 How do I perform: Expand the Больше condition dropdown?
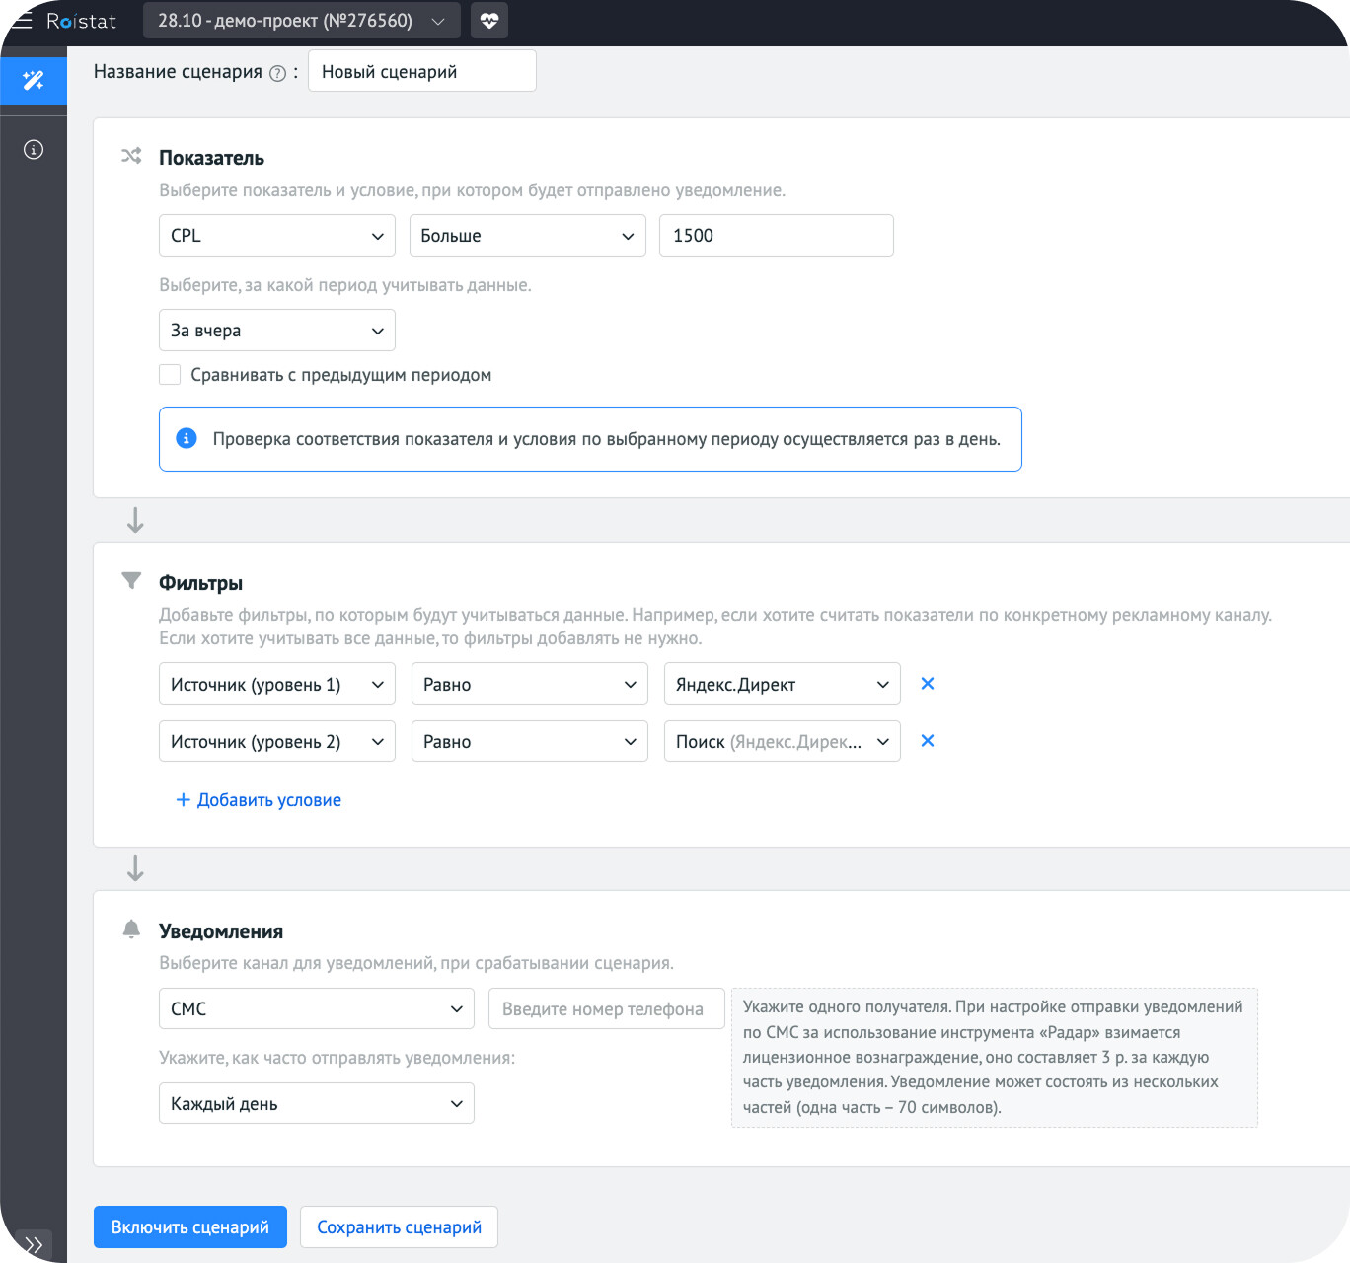527,236
